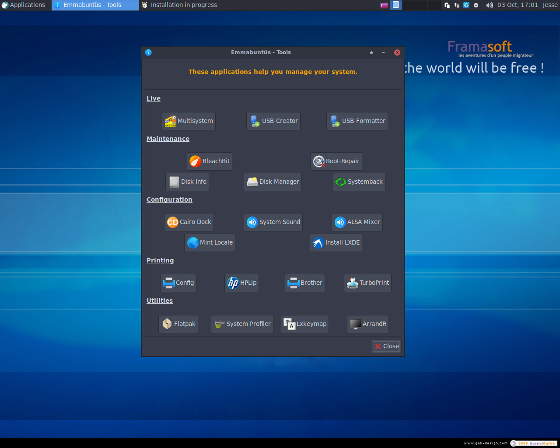Image resolution: width=560 pixels, height=448 pixels.
Task: Launch Disk Manager
Action: coord(273,182)
